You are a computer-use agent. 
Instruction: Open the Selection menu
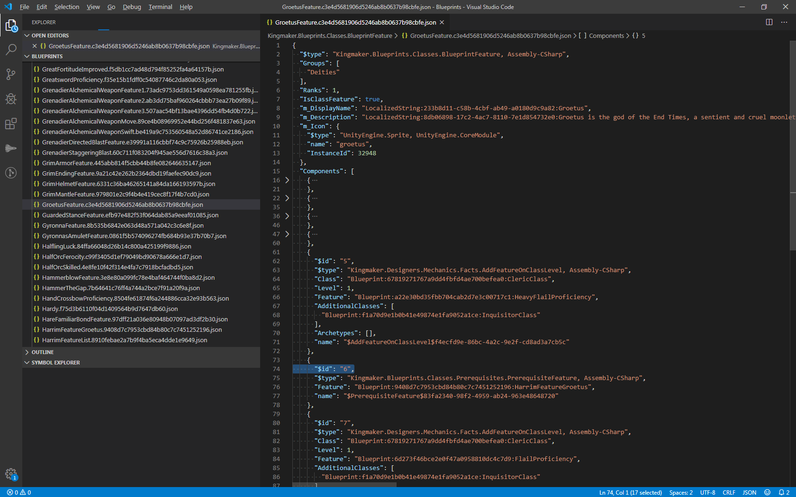(67, 7)
